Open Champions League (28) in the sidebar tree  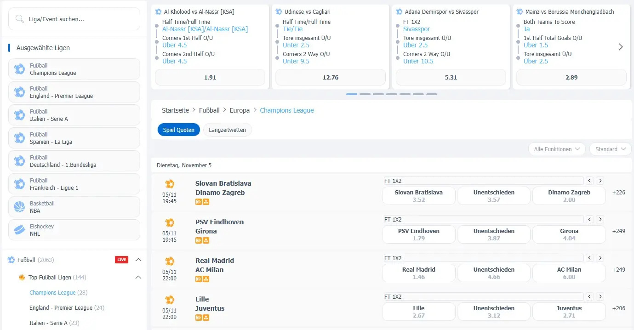click(58, 292)
